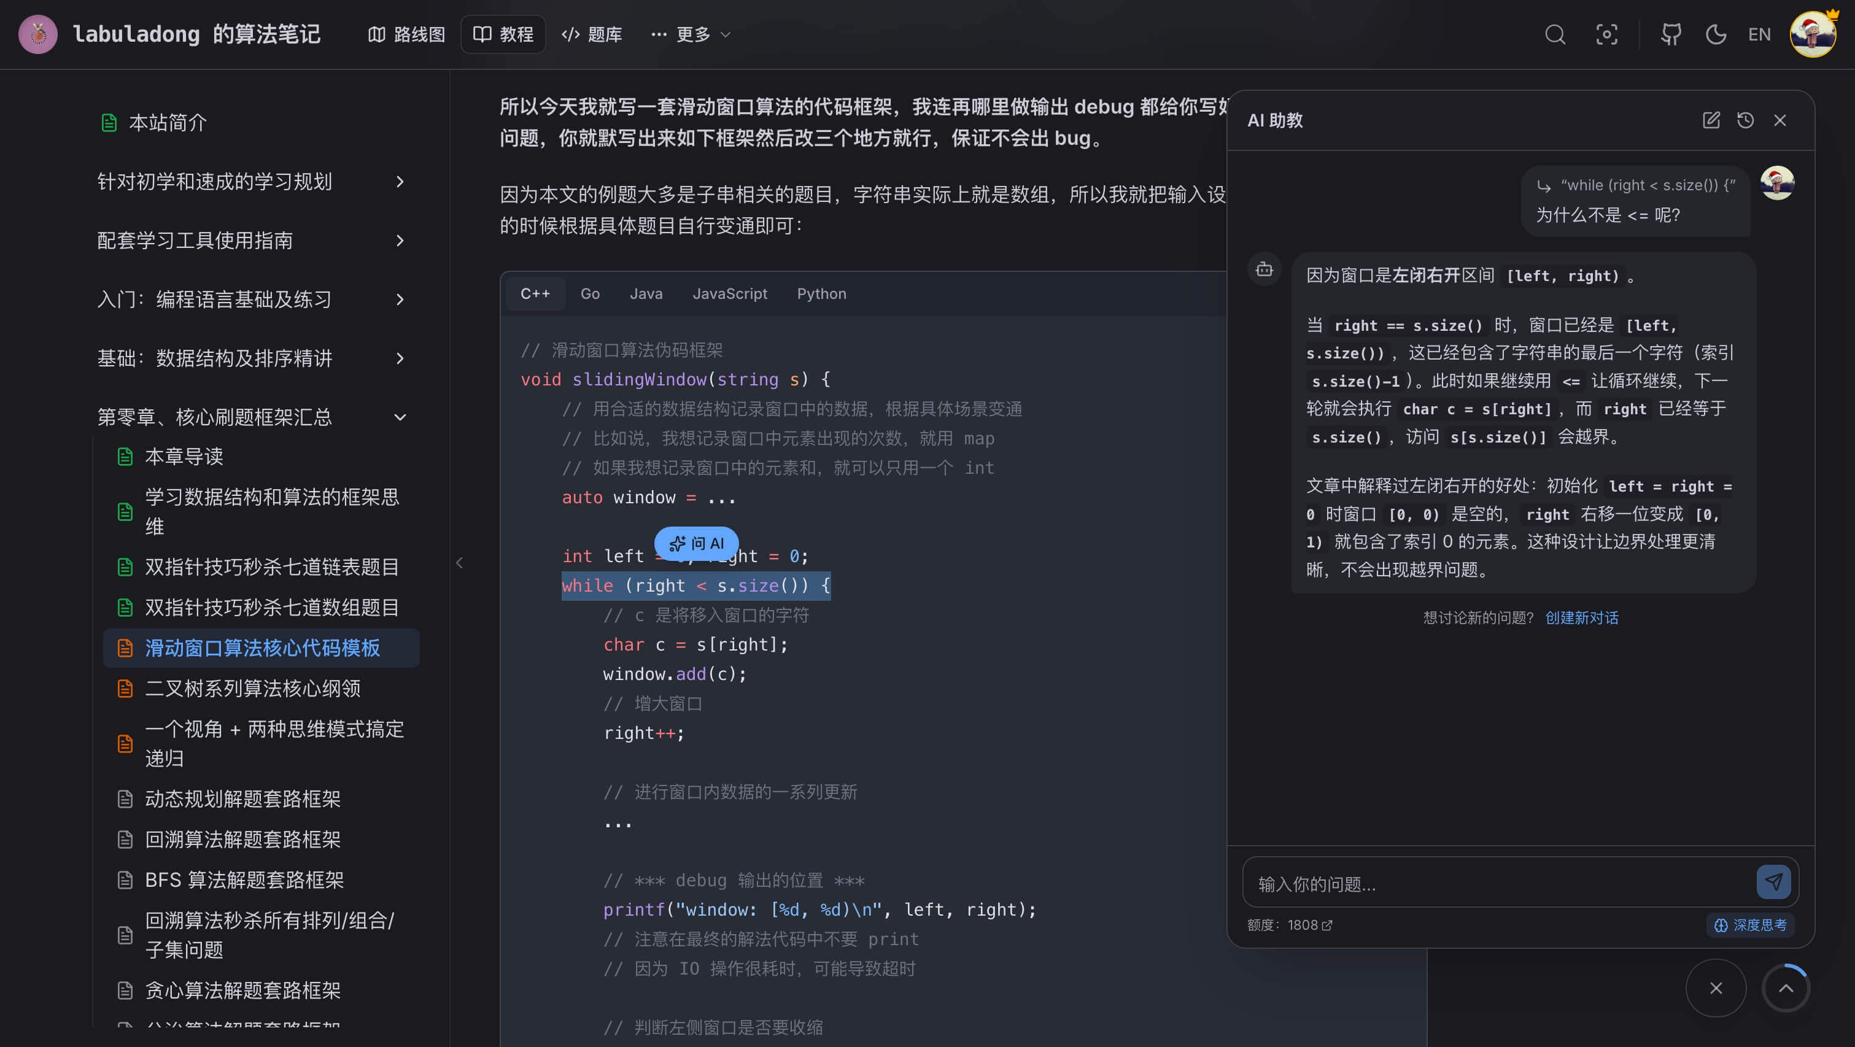Click new chat edit icon in AI panel

click(1711, 120)
